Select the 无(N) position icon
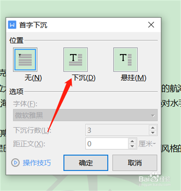Screen dimensions: 181x191 tap(25, 60)
